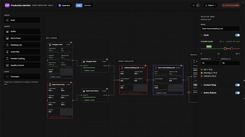
Task: Click Wrapper Store capacity value 13/26
Action: tap(105, 66)
